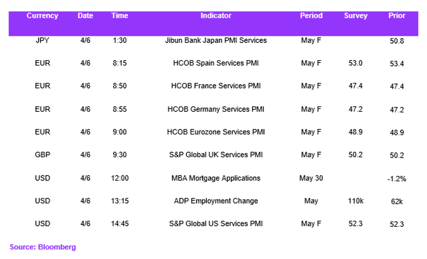Screen dimensions: 427x259
Task: Select HCOB Eurozone Services PMI entry
Action: click(x=216, y=132)
